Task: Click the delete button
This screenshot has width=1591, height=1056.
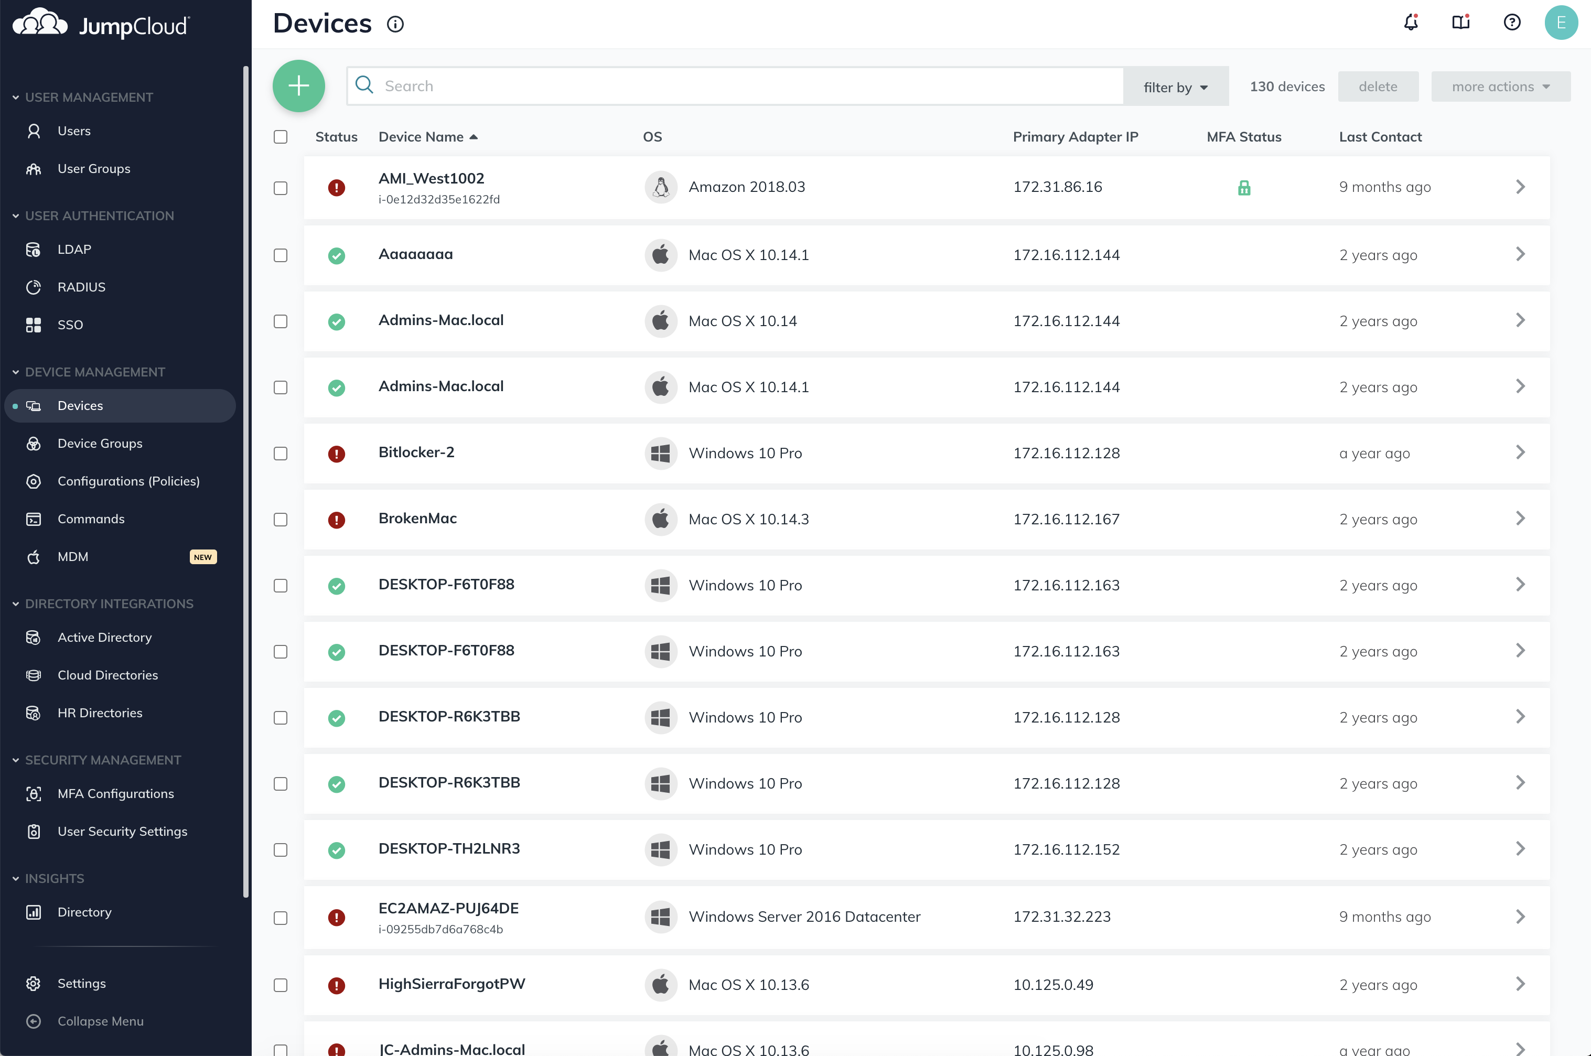Action: 1378,87
